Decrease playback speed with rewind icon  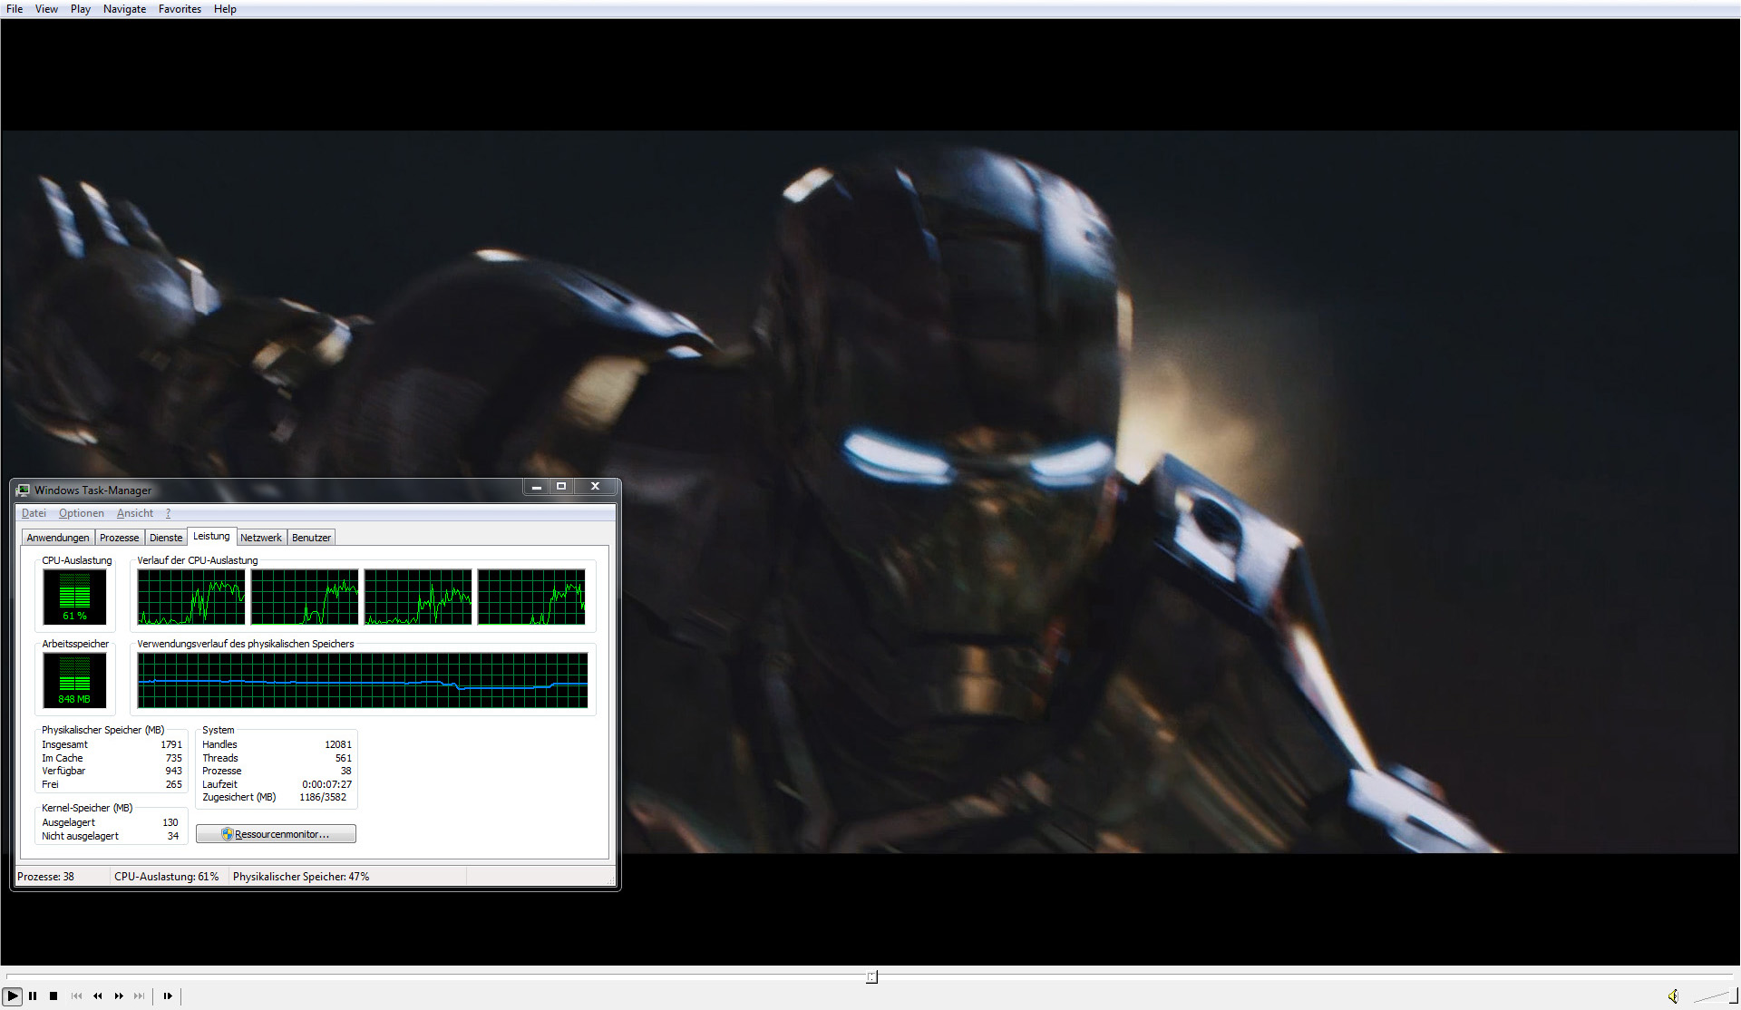pyautogui.click(x=97, y=995)
